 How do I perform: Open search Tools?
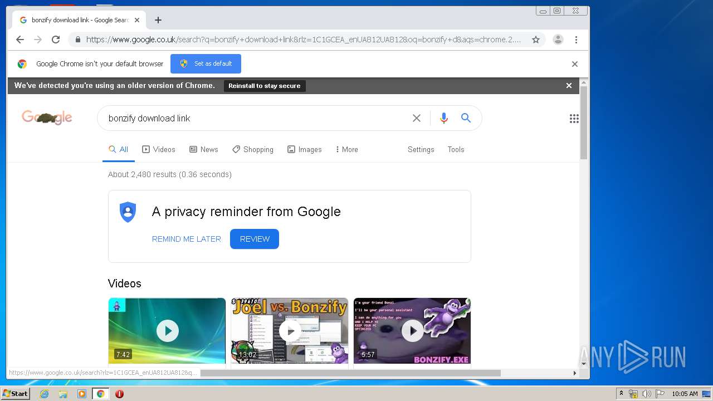456,149
